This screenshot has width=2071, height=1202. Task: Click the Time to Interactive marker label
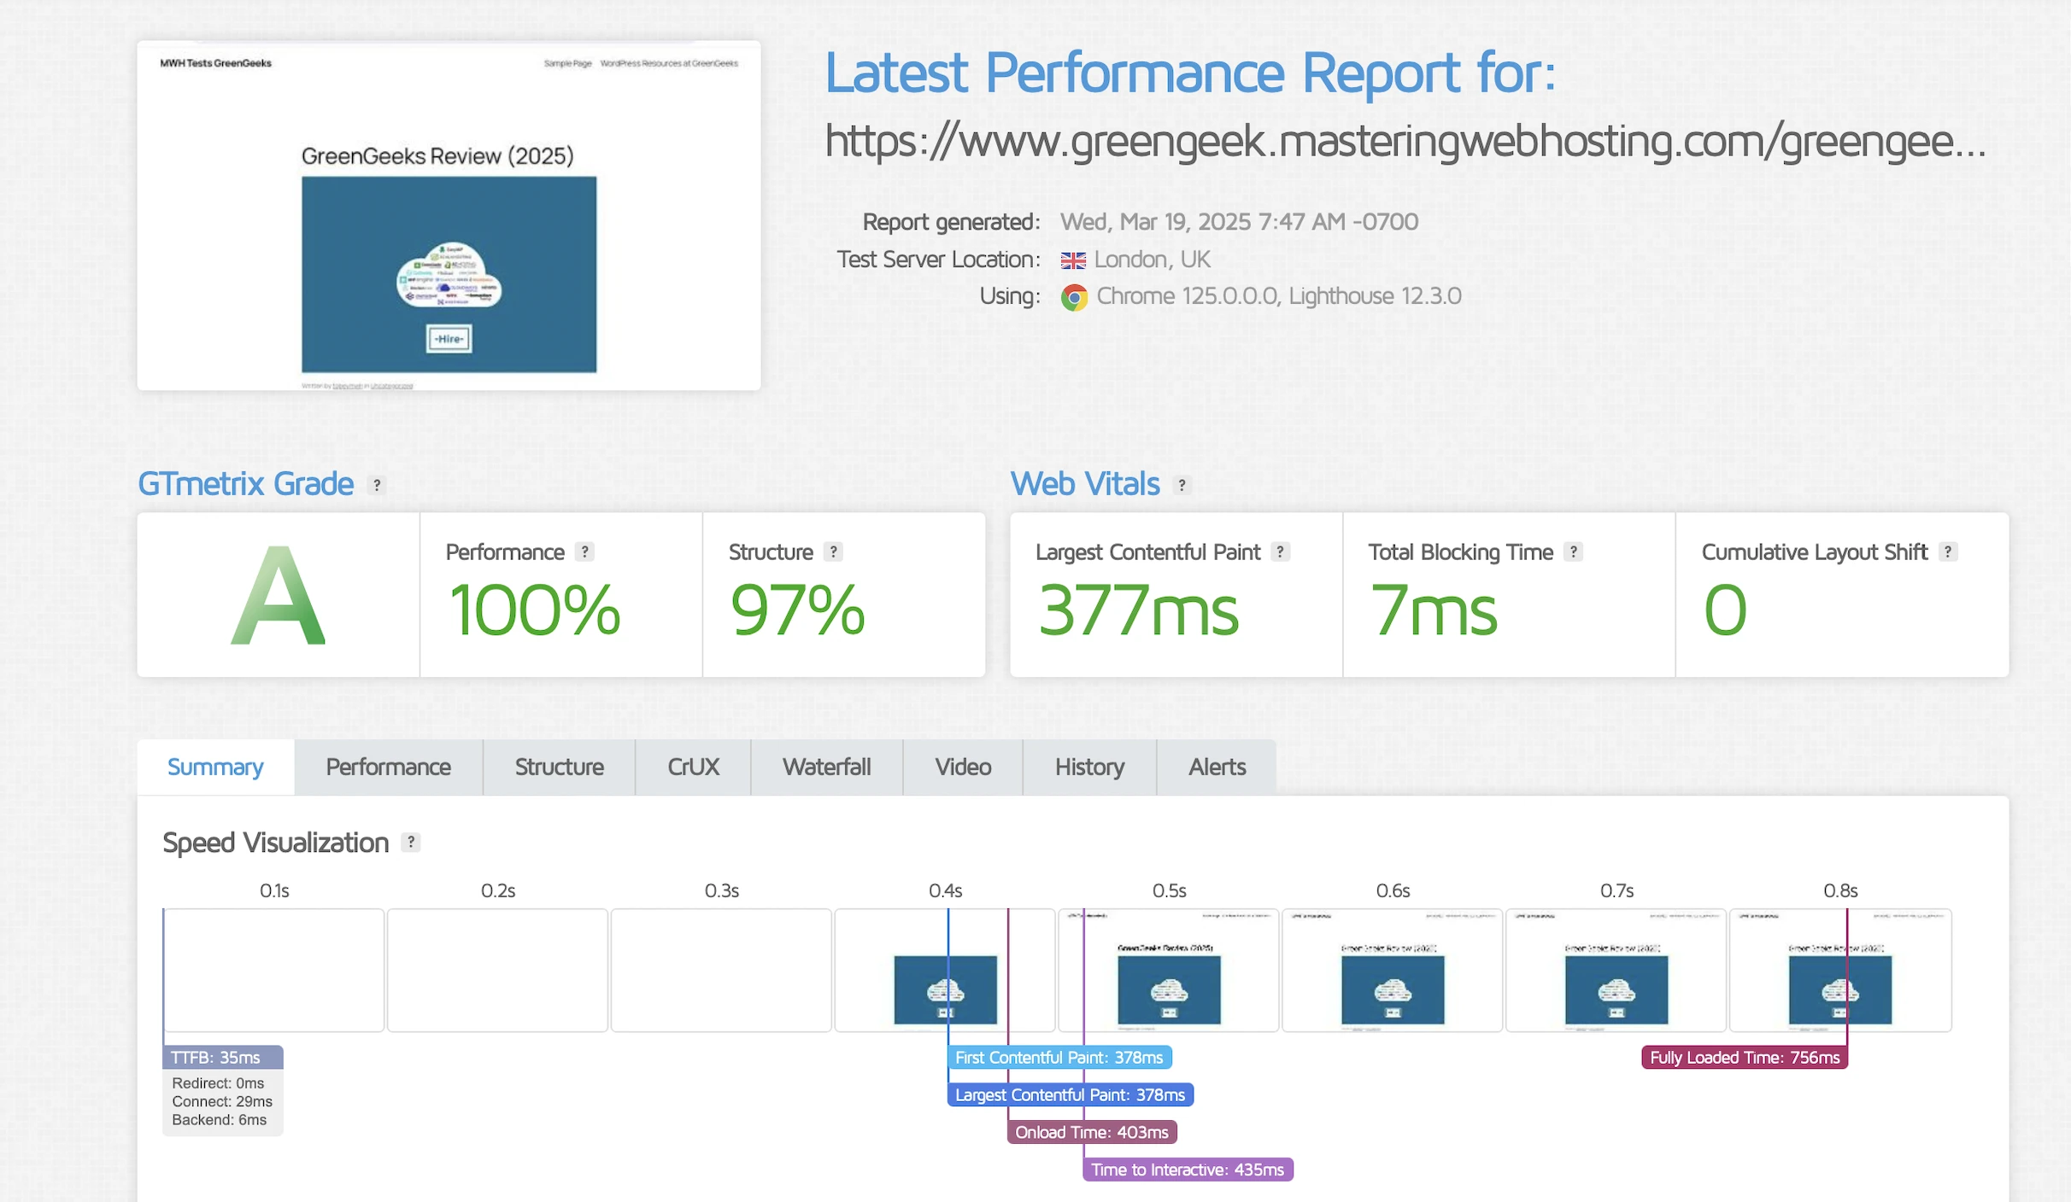1188,1170
